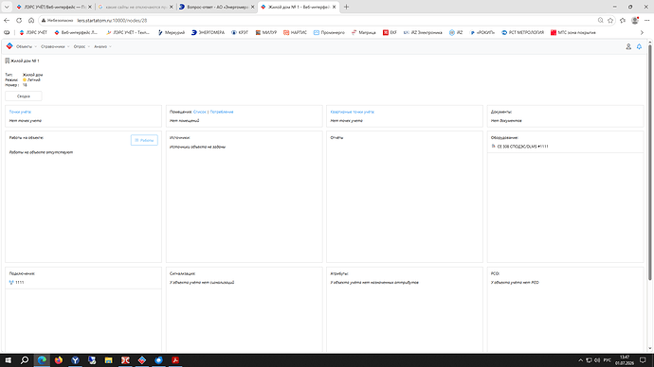Click the browser home icon

pyautogui.click(x=31, y=20)
